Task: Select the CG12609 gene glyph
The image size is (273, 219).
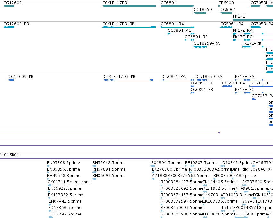Action: [x=9, y=6]
